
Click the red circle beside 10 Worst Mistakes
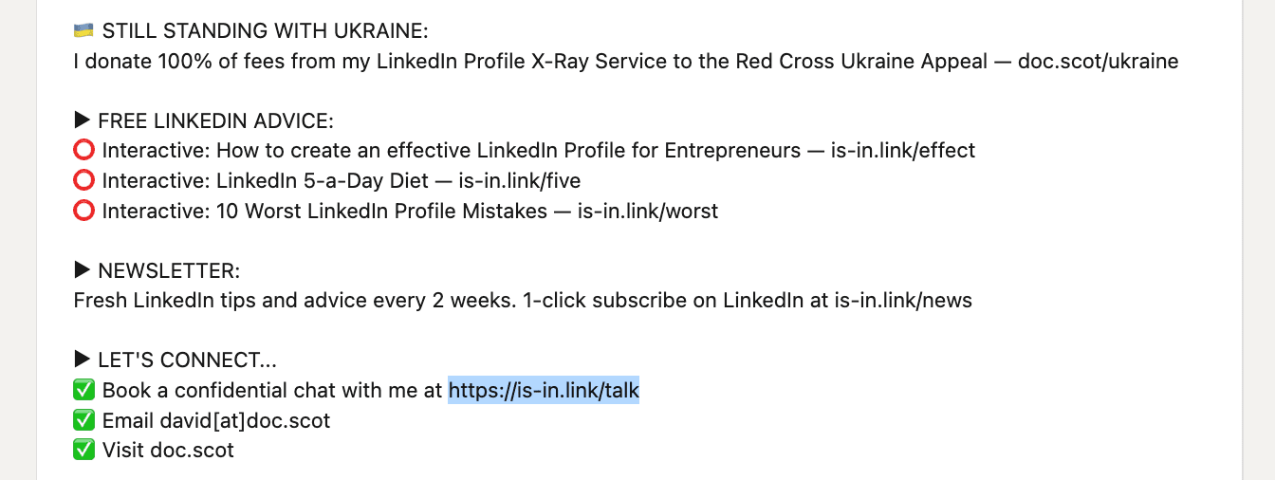pyautogui.click(x=83, y=211)
